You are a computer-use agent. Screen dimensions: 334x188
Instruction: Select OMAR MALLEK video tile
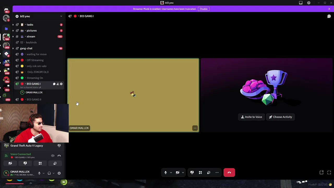[133, 95]
